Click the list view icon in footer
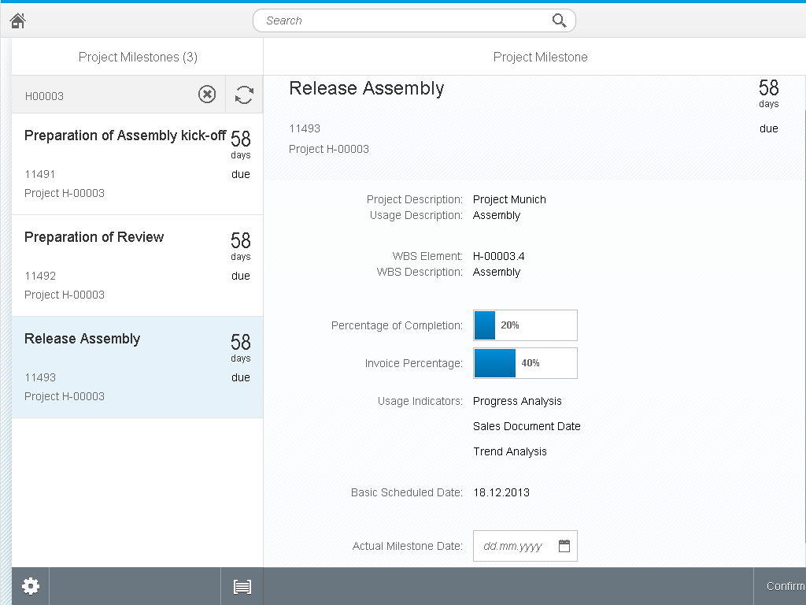Screen dimensions: 806x605 tap(242, 586)
